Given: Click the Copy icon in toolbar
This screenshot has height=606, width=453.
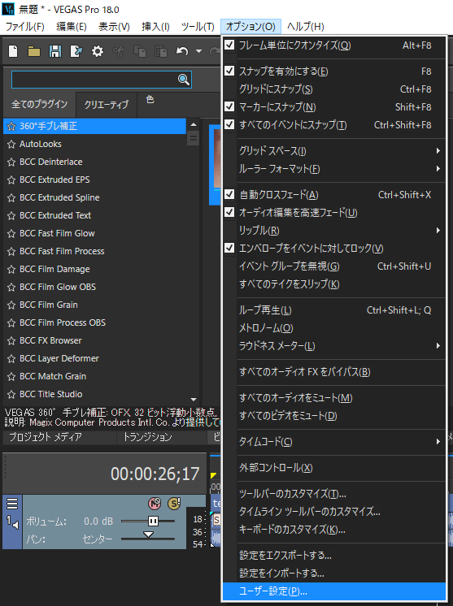Looking at the screenshot, I should pos(140,51).
